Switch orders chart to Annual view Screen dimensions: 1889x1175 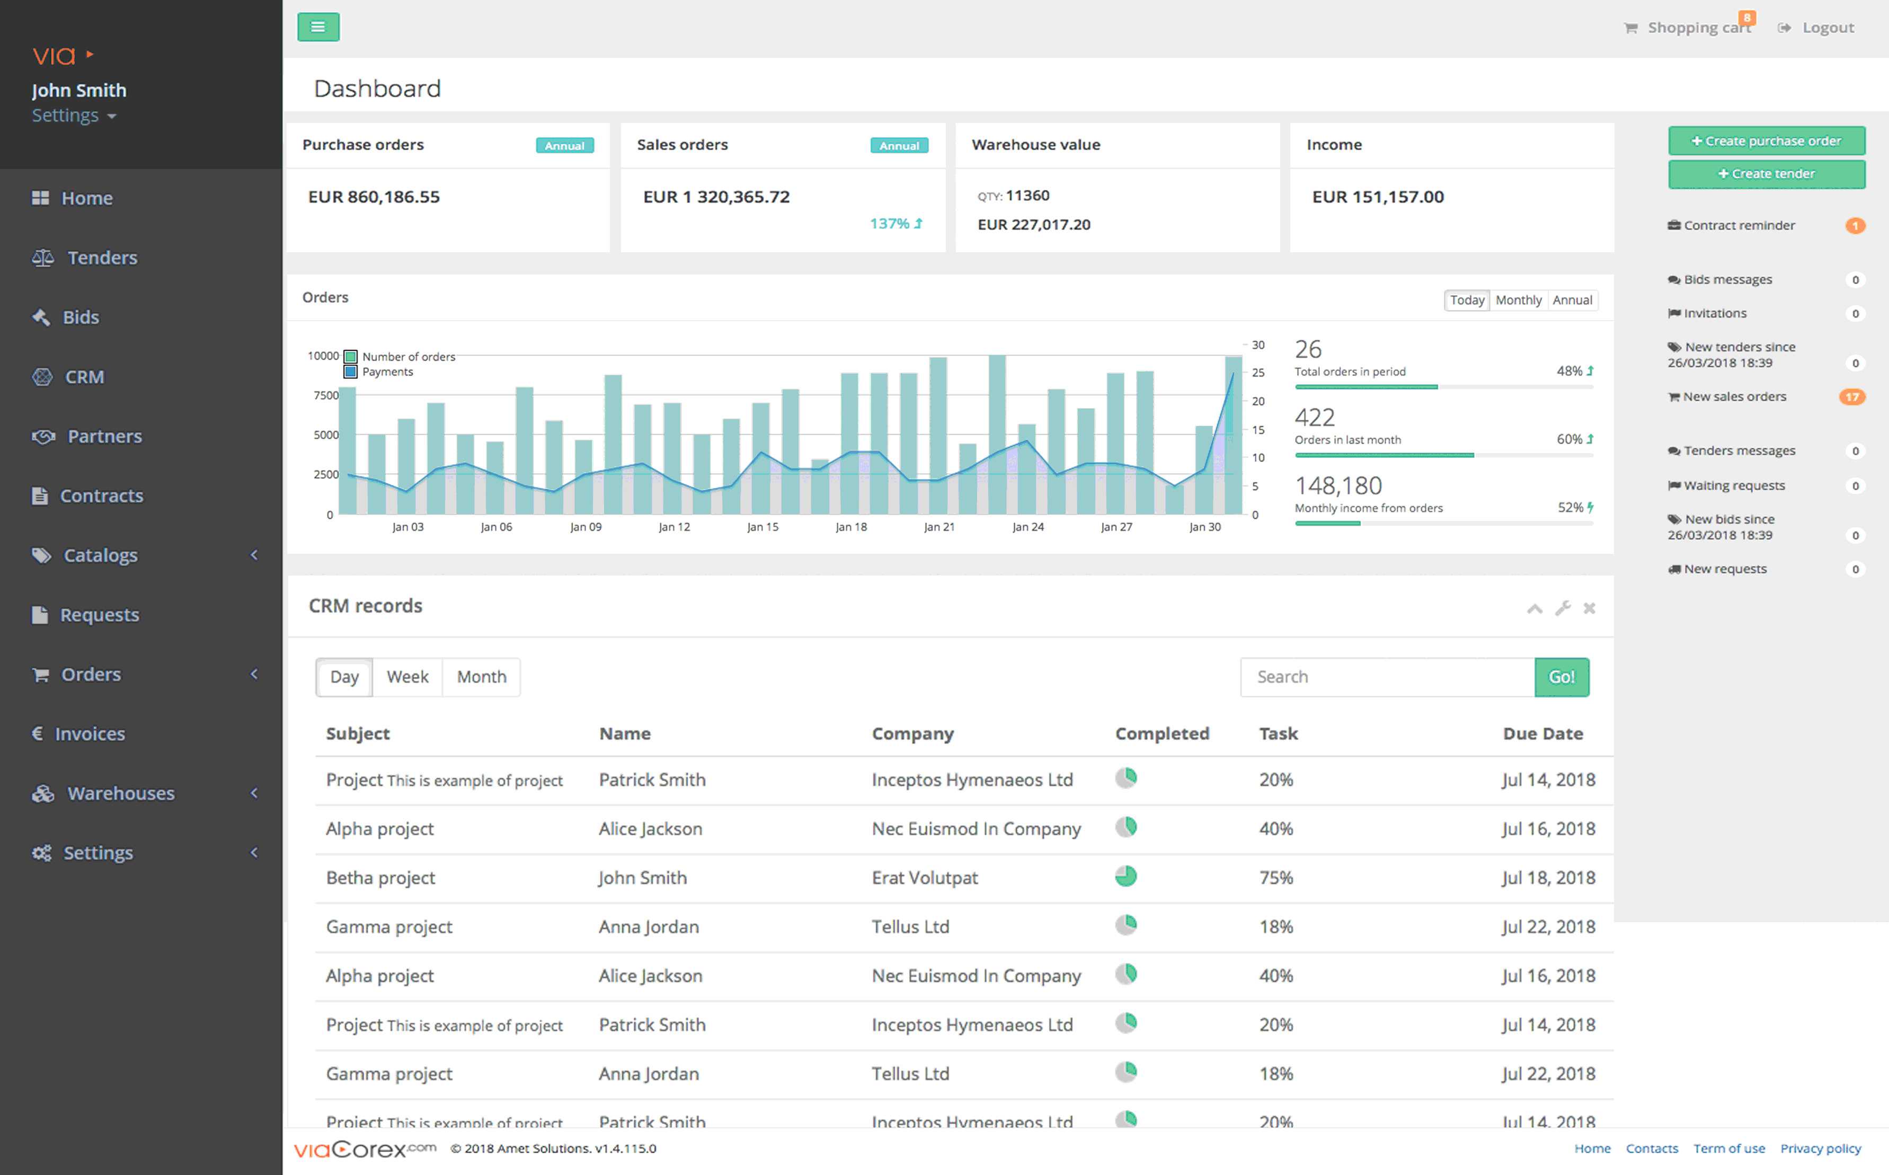pos(1572,300)
